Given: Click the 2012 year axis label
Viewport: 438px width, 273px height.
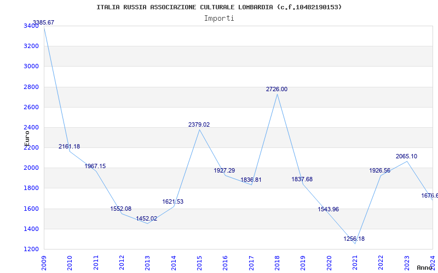Looking at the screenshot, I should pos(122,263).
